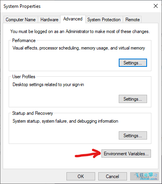Open Environment Variables dialog

click(126, 154)
